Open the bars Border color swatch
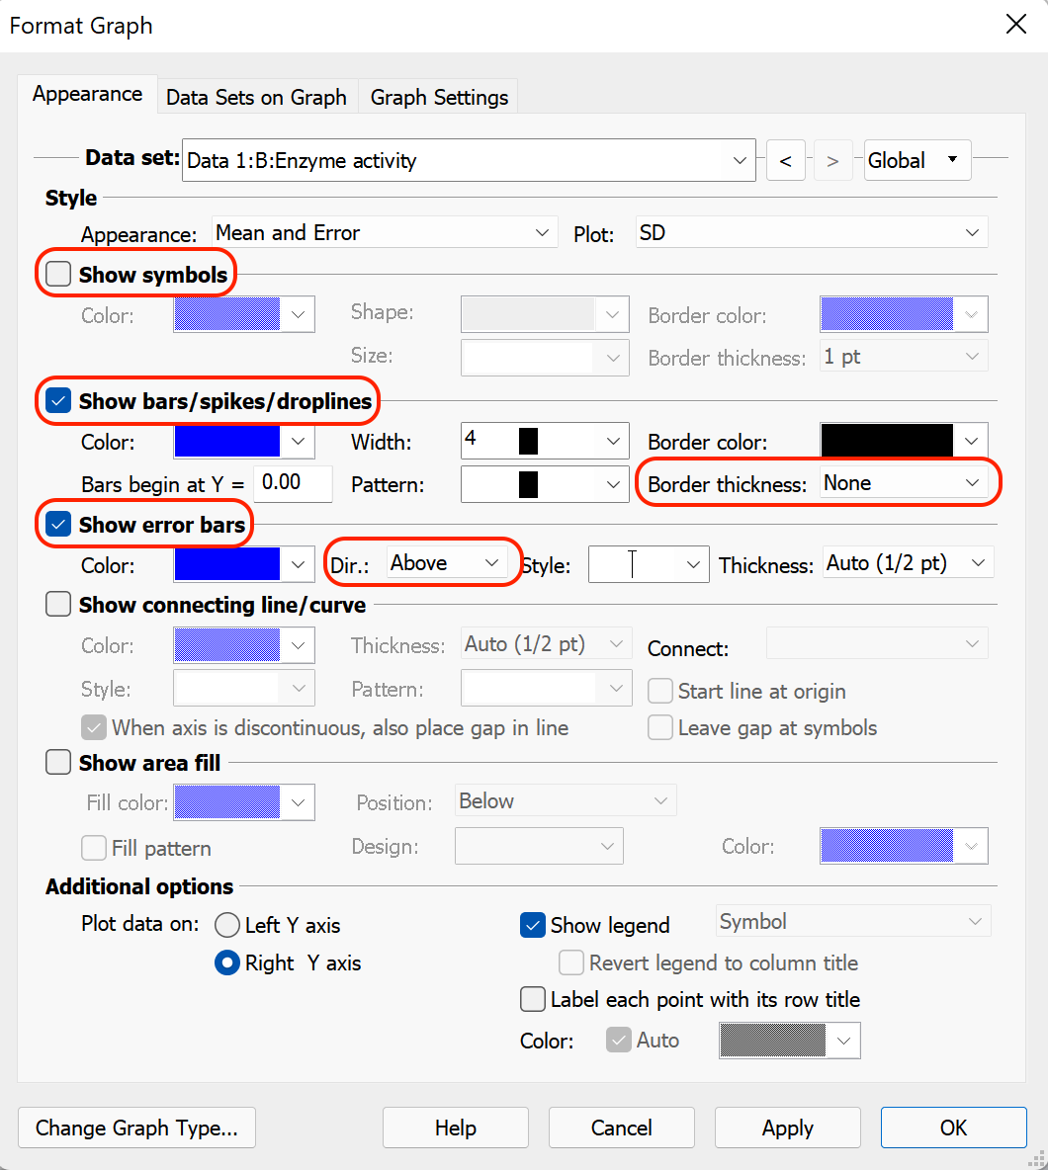This screenshot has width=1048, height=1170. click(x=903, y=442)
